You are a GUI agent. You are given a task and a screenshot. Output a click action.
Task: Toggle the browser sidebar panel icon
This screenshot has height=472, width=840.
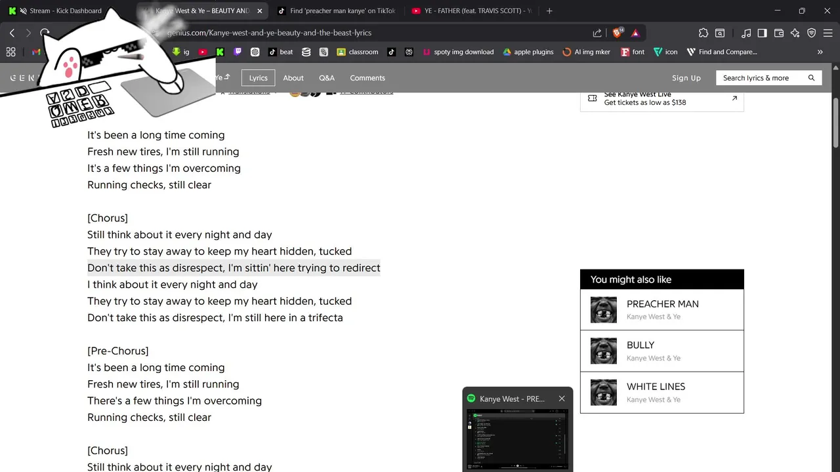[x=762, y=33]
